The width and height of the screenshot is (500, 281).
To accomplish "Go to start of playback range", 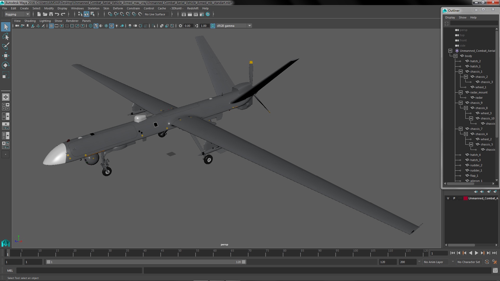I will (x=452, y=253).
